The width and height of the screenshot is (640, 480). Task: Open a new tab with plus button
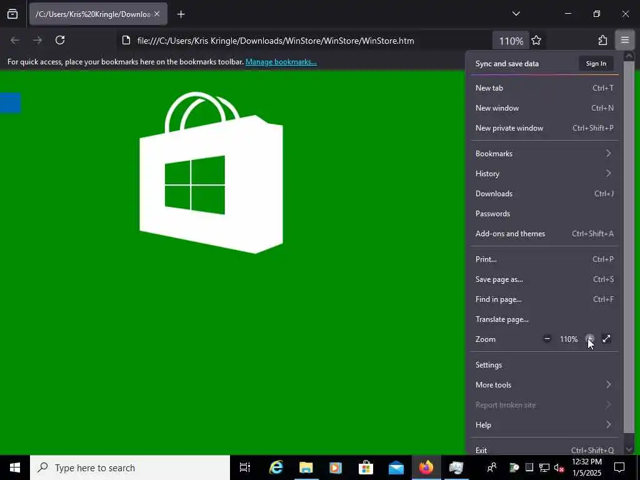pos(181,14)
